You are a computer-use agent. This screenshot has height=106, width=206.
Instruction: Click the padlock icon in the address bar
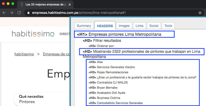pos(28,13)
